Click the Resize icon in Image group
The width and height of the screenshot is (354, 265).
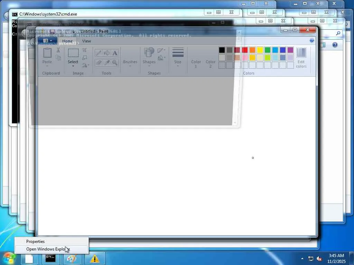pyautogui.click(x=85, y=58)
